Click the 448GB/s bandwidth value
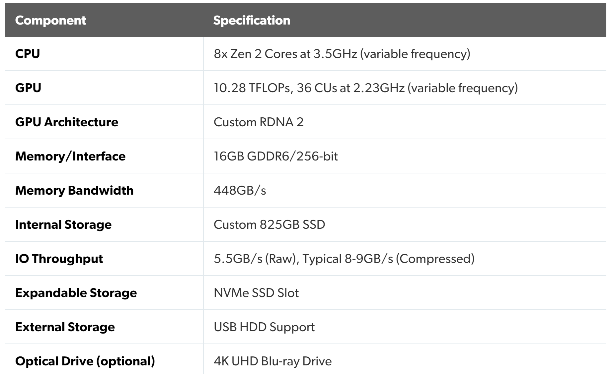 click(x=240, y=190)
